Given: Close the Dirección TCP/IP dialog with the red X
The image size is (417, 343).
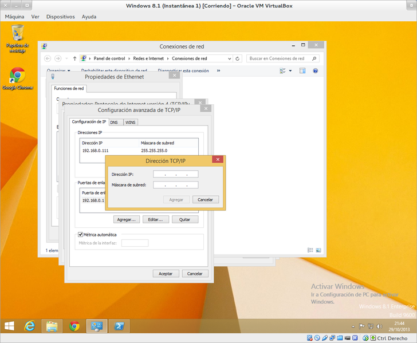Looking at the screenshot, I should (218, 160).
